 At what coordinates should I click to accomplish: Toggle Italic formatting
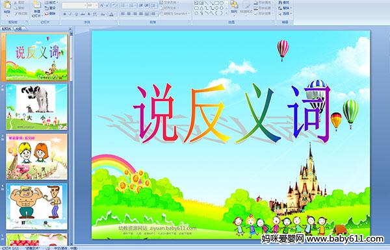70,14
